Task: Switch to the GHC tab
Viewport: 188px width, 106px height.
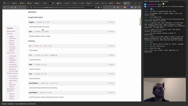Action: click(x=45, y=3)
